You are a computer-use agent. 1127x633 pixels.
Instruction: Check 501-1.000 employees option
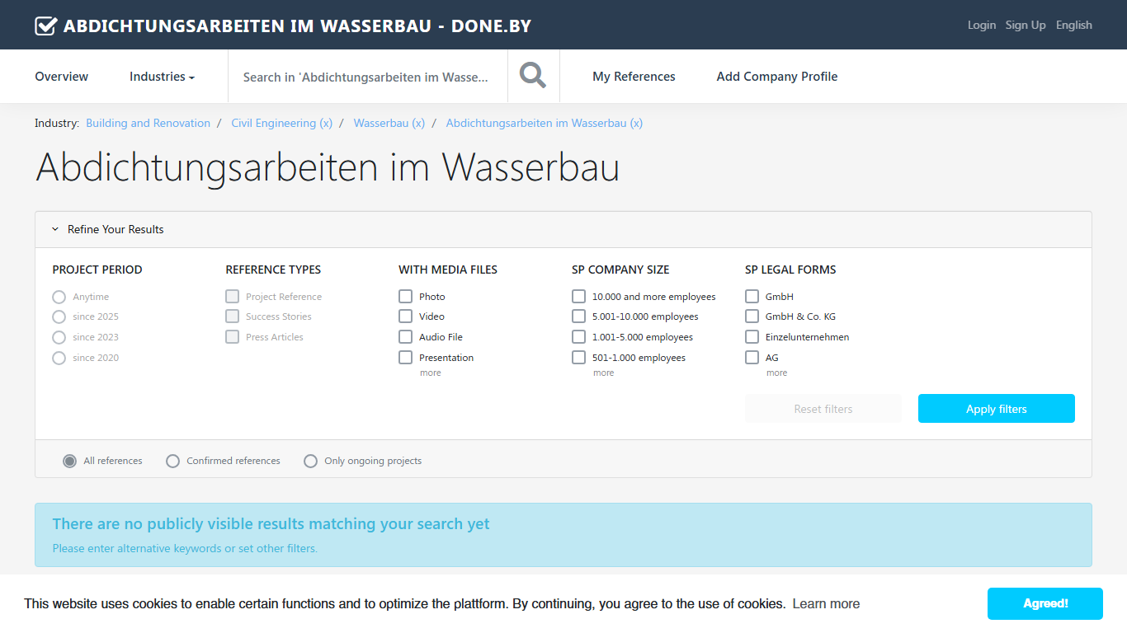pyautogui.click(x=579, y=357)
